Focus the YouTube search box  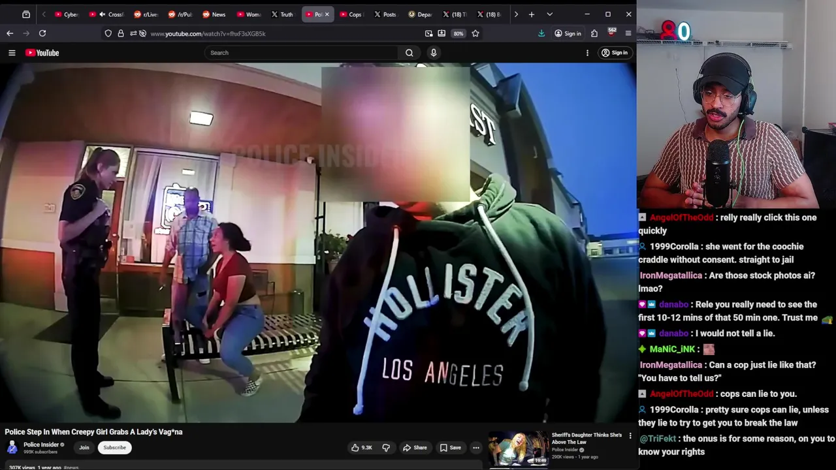click(302, 53)
